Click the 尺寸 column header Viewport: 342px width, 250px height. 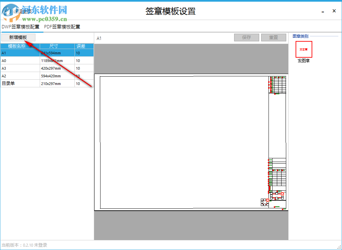click(53, 46)
